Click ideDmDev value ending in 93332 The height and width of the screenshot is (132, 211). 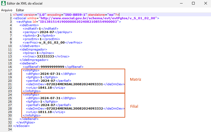pyautogui.click(x=75, y=108)
